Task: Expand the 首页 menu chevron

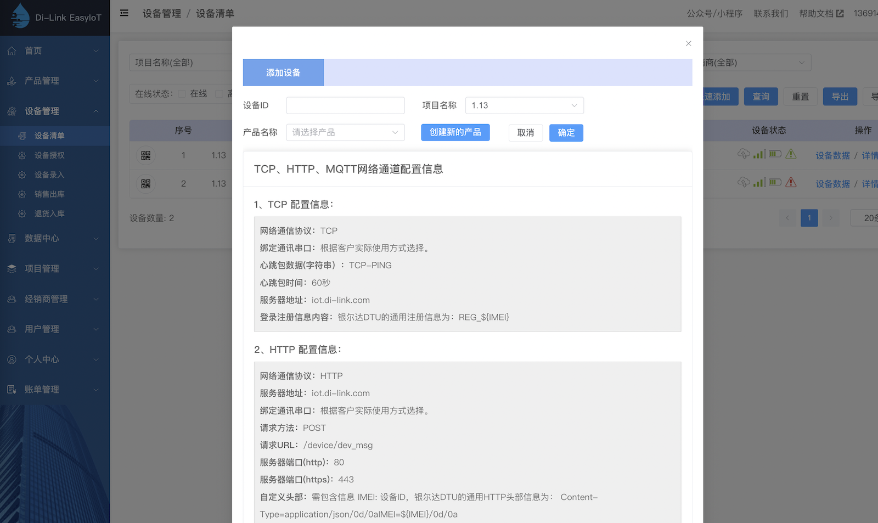Action: (96, 50)
